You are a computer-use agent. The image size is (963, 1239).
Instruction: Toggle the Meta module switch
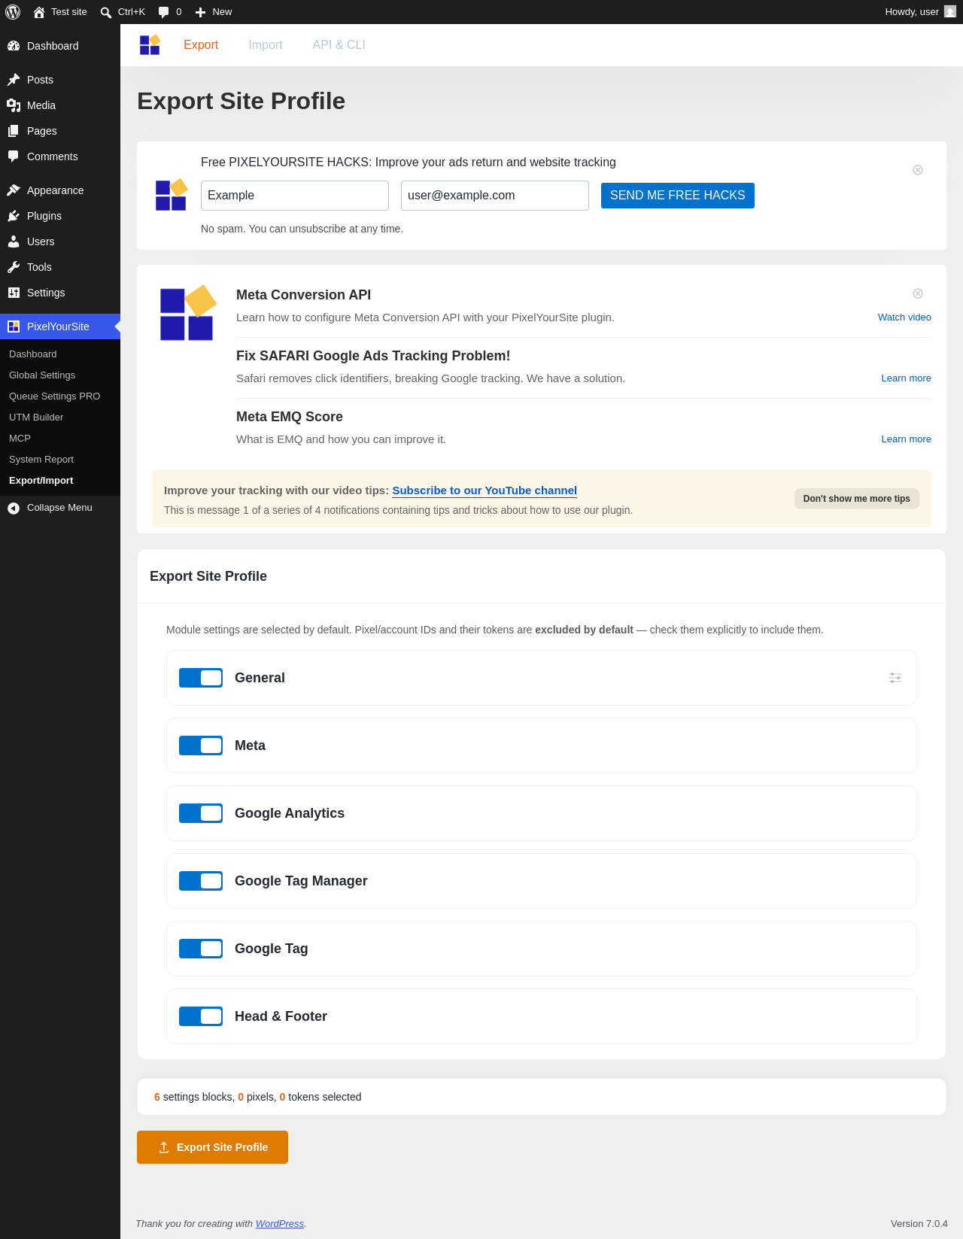pyautogui.click(x=201, y=746)
